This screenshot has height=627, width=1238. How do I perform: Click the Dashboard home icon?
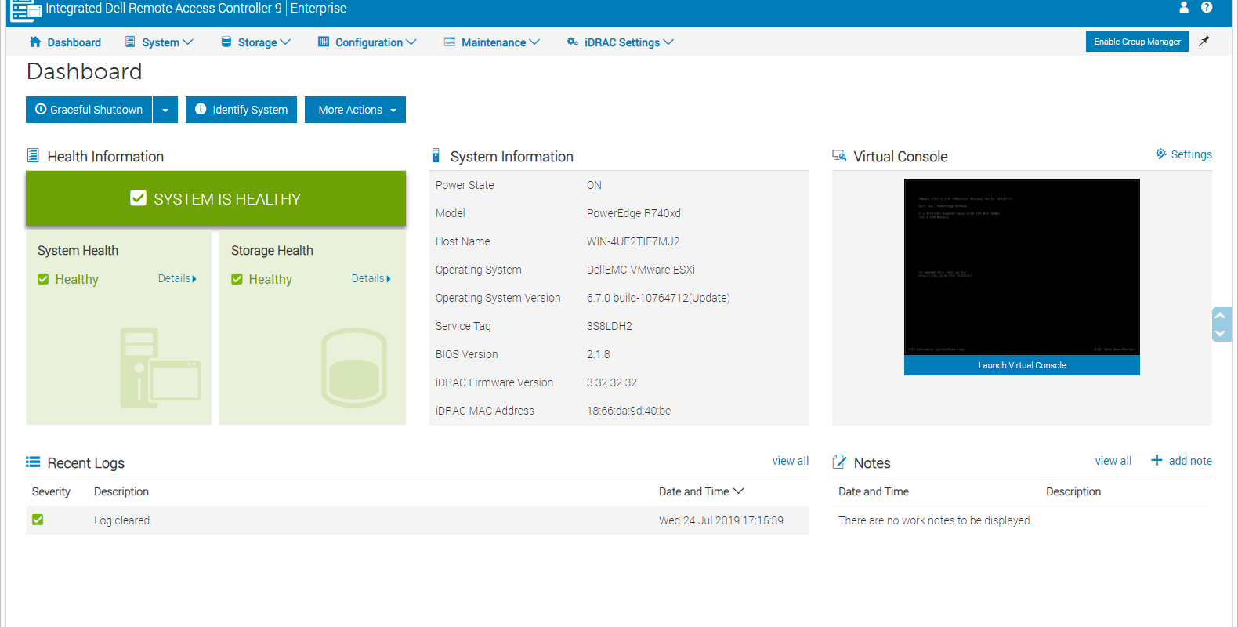pos(35,42)
